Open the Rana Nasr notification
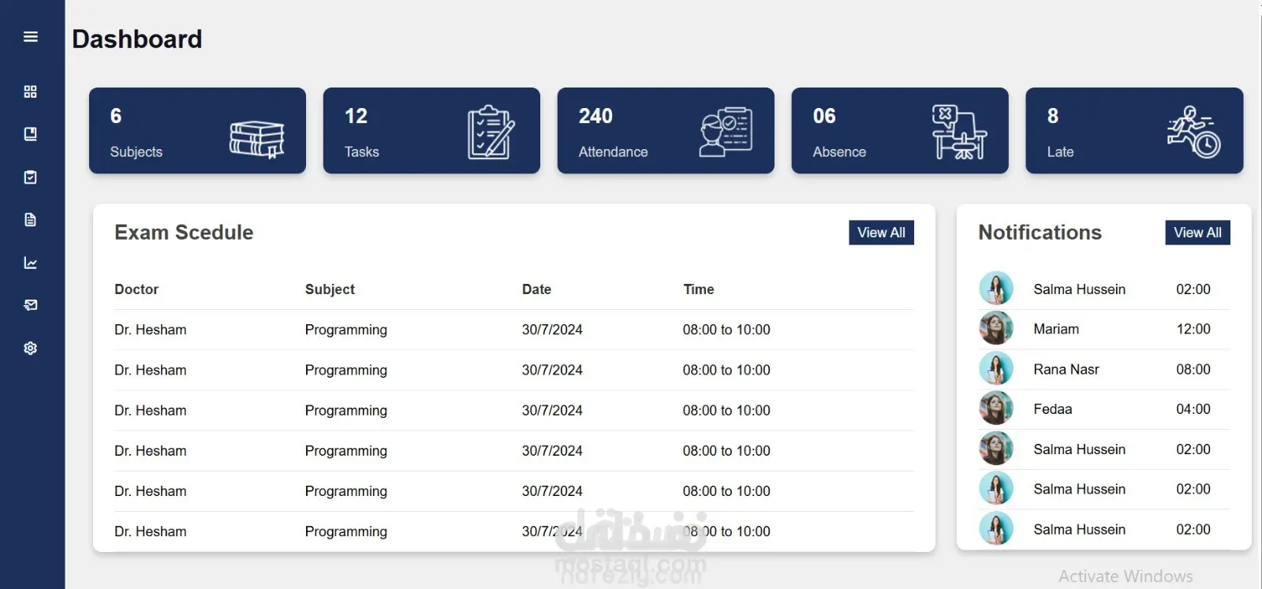This screenshot has width=1262, height=589. [1104, 369]
